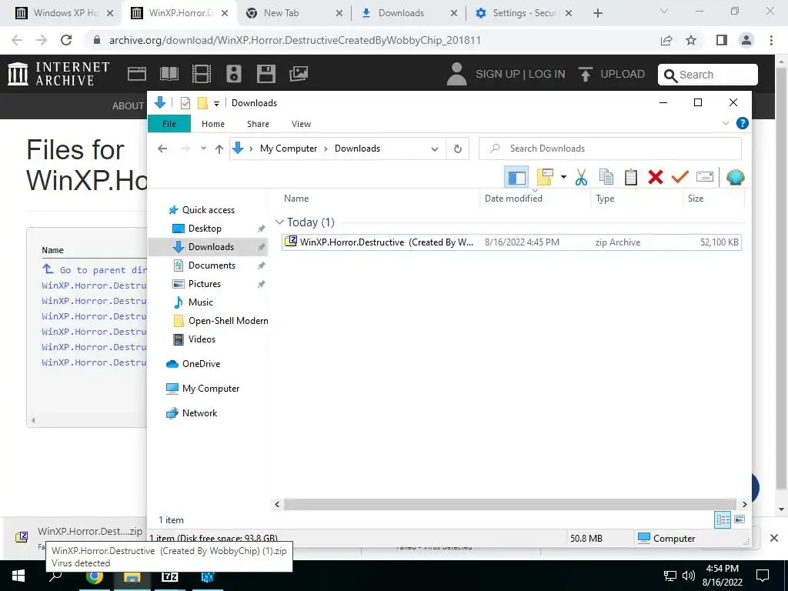Select Quick access in navigation pane
The image size is (788, 591).
208,210
